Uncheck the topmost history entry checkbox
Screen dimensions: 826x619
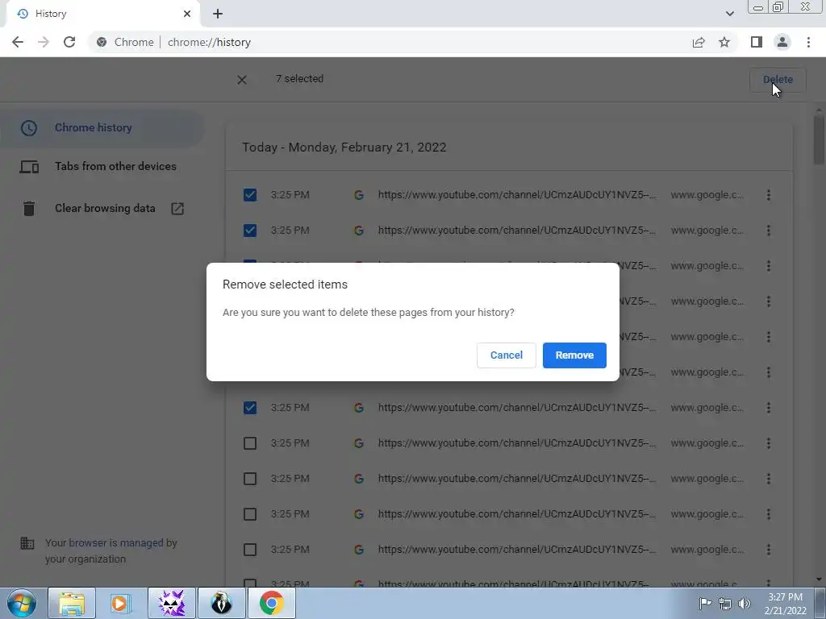point(250,195)
